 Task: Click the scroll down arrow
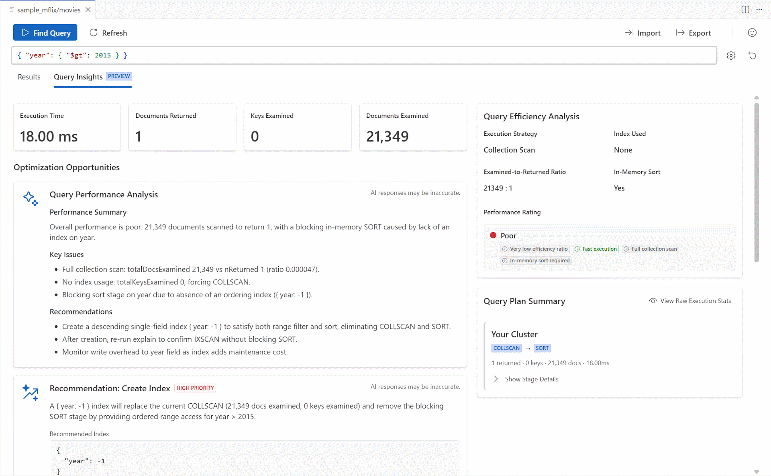pos(757,472)
